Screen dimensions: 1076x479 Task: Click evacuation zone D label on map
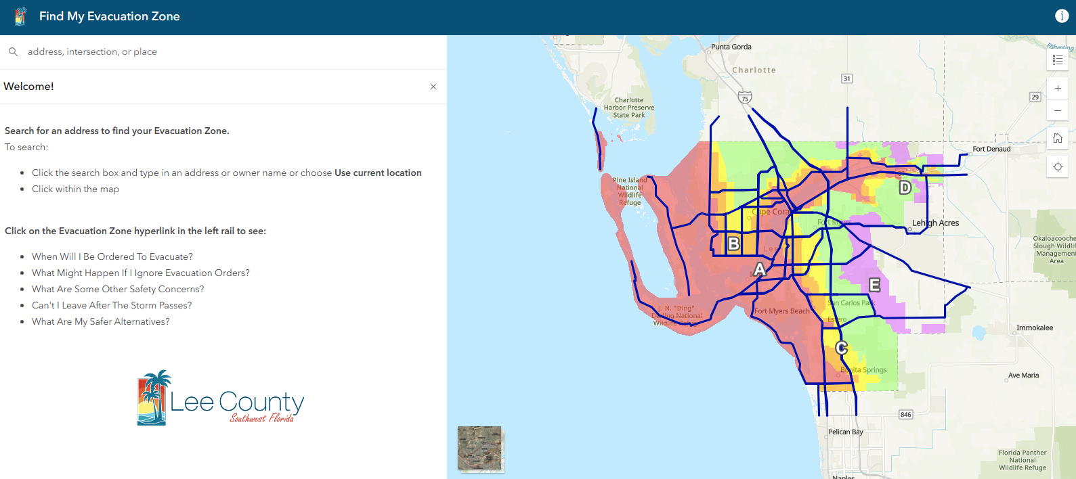tap(905, 187)
